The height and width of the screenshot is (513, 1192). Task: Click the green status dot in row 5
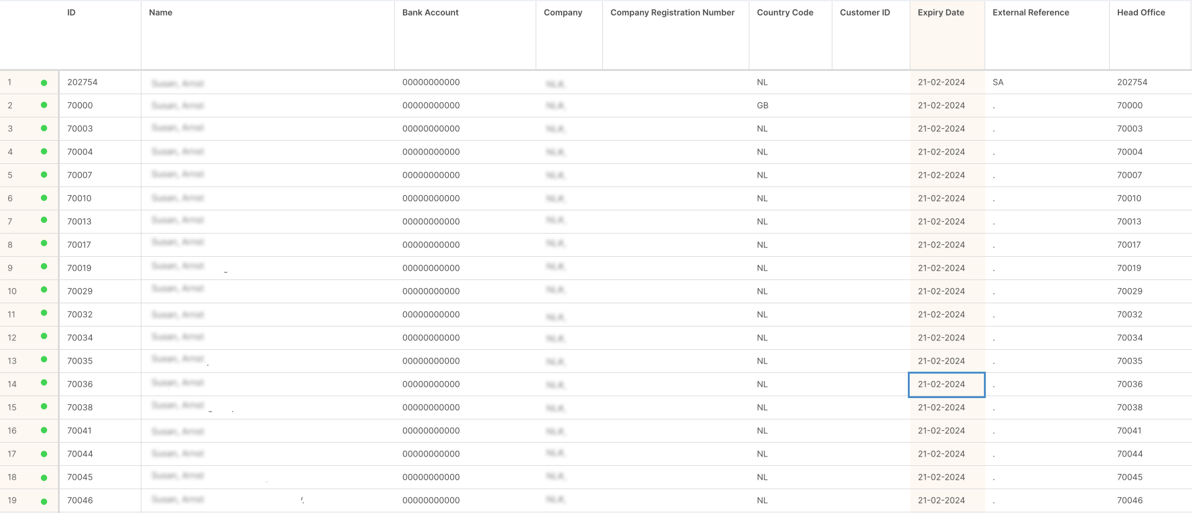click(x=44, y=175)
